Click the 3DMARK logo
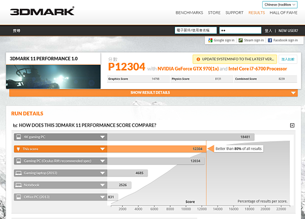 tap(42, 11)
